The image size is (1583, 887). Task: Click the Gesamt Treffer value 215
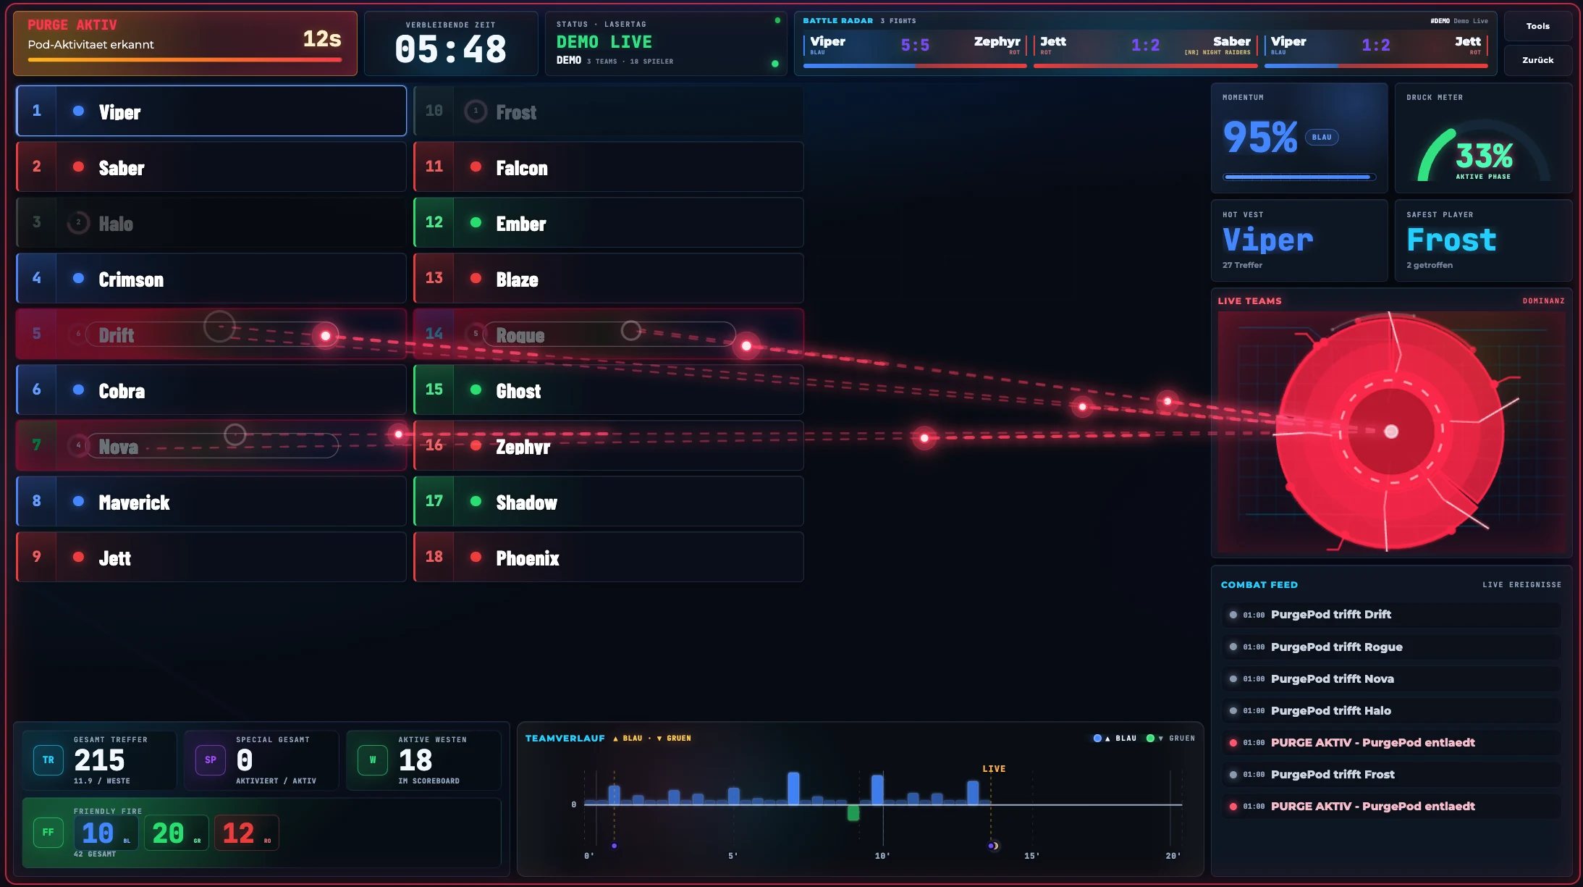coord(99,760)
